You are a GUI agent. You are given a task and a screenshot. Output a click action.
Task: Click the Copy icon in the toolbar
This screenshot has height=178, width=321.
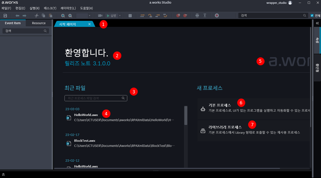coord(43,16)
